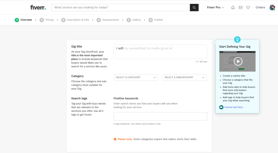This screenshot has width=278, height=153.
Task: Open the user profile avatar
Action: click(272, 7)
